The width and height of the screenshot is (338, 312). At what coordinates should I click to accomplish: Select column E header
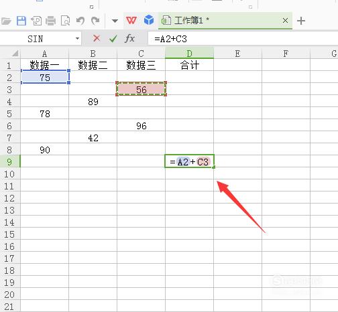pyautogui.click(x=237, y=54)
